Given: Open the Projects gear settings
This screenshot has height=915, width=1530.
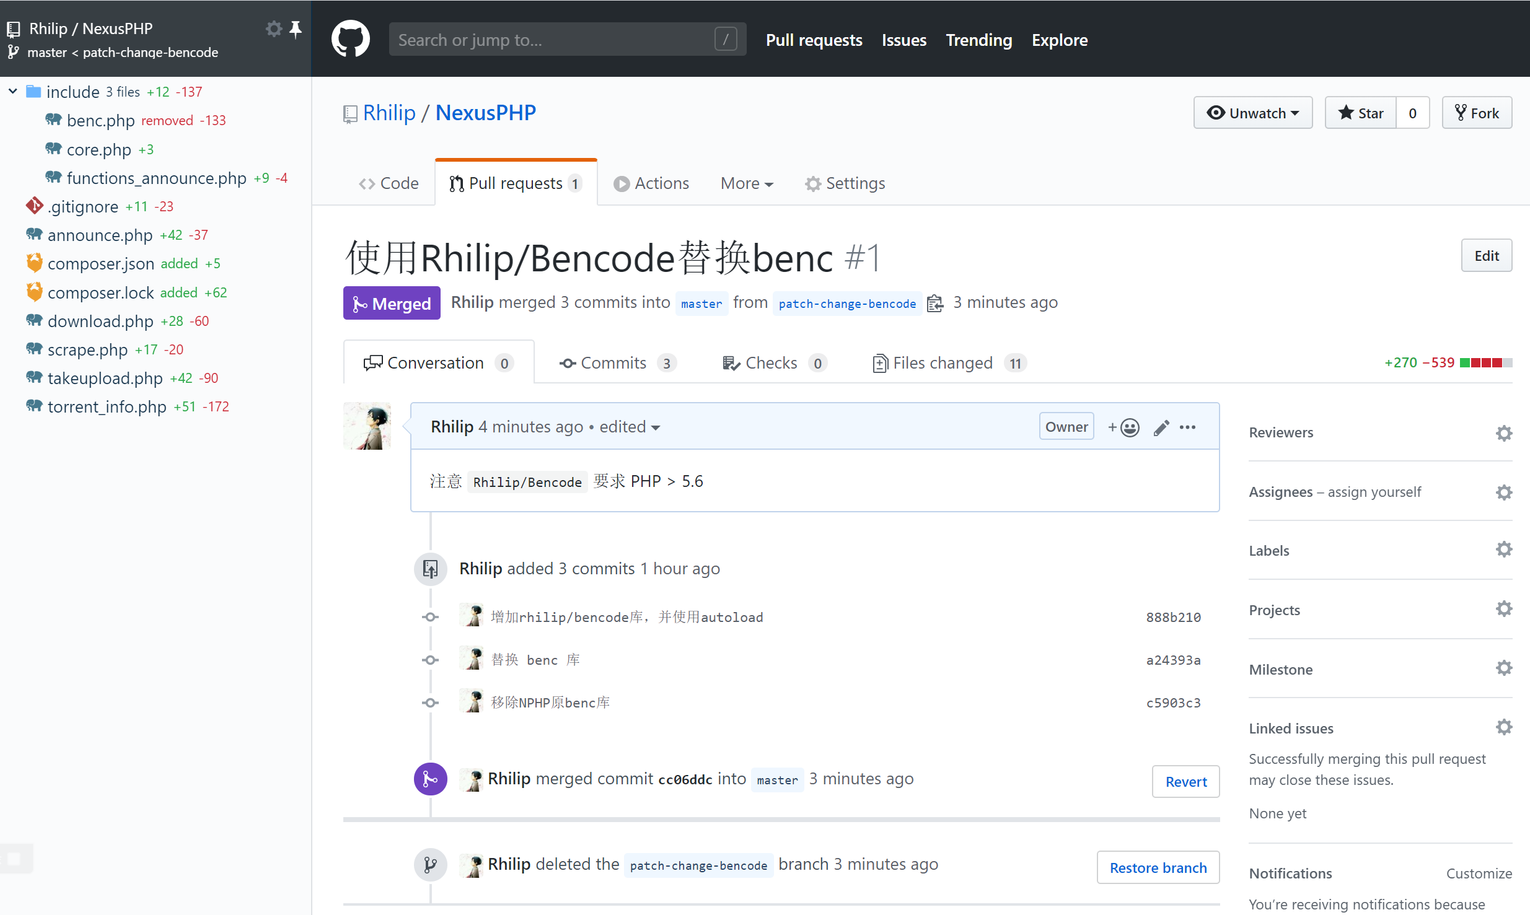Looking at the screenshot, I should (x=1504, y=609).
